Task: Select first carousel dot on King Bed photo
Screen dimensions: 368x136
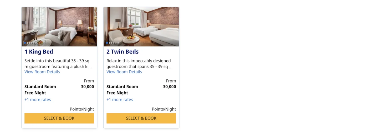Action: point(25,43)
